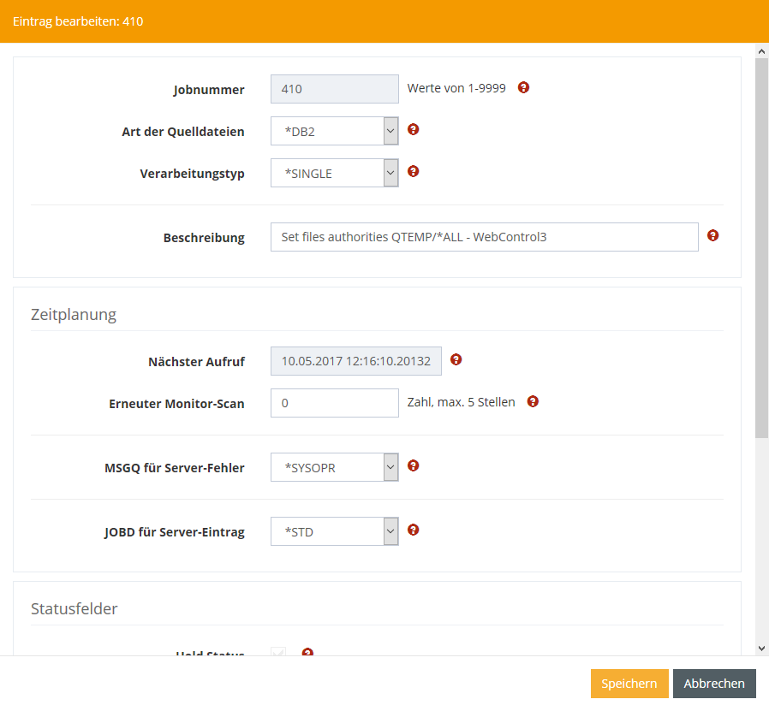The width and height of the screenshot is (769, 711).
Task: Expand the Verarbeitungstyp *SINGLE dropdown
Action: tap(334, 173)
